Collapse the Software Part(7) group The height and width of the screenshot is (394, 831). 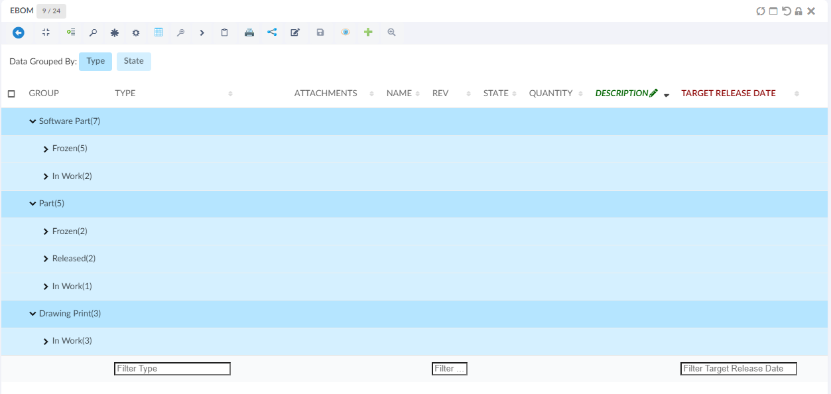(32, 121)
